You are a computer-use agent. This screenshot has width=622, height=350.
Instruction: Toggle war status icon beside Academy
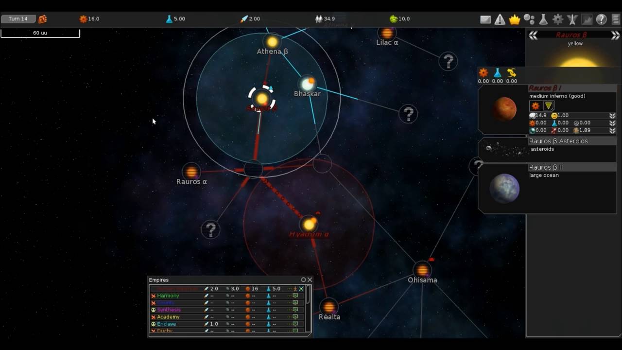click(153, 317)
